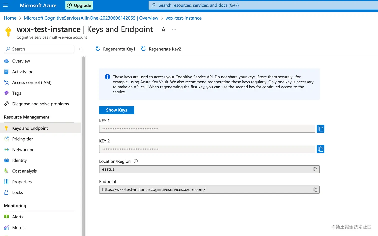
Task: Click 'Cognitive services multi-service account' subtitle
Action: pos(52,37)
